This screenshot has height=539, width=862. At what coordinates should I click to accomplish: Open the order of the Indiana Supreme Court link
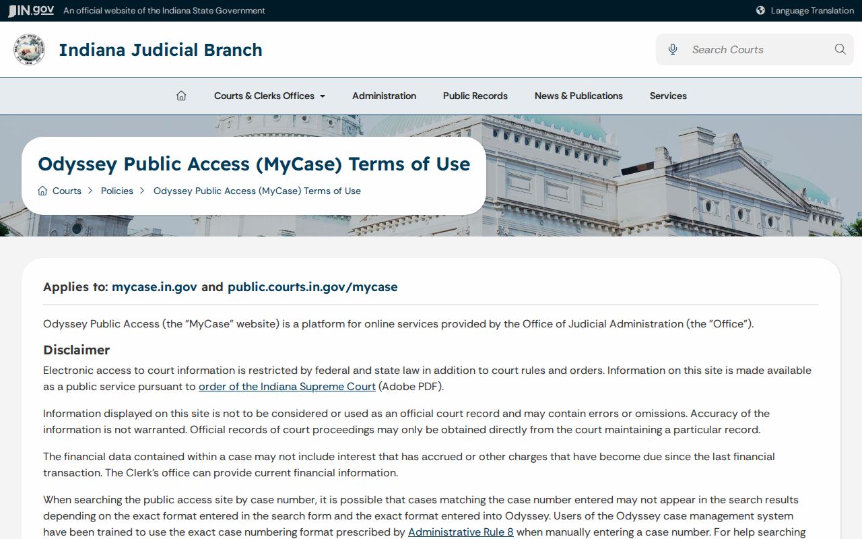(287, 387)
